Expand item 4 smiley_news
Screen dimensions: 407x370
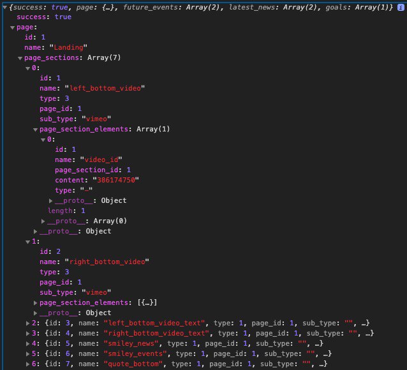click(x=28, y=343)
